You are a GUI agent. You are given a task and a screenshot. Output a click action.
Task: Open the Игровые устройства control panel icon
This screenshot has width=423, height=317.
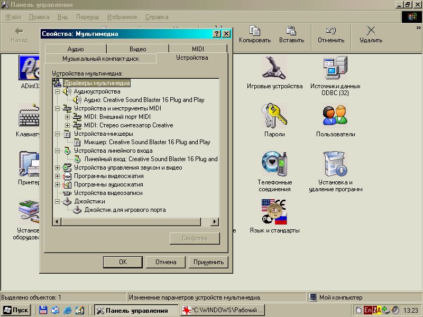click(274, 69)
